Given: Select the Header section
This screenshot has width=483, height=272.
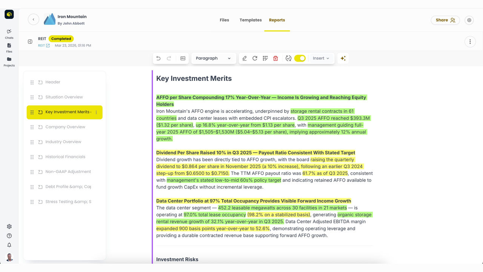Looking at the screenshot, I should point(65,82).
